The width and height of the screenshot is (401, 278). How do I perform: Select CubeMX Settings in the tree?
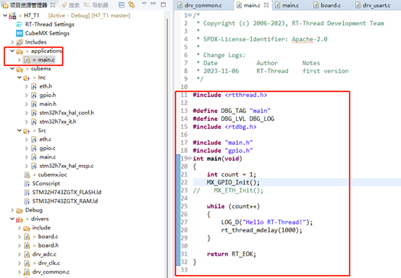47,33
